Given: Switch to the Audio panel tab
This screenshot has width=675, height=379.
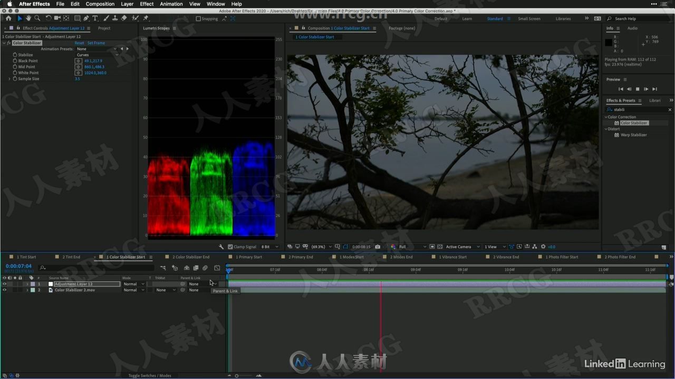Looking at the screenshot, I should tap(632, 28).
